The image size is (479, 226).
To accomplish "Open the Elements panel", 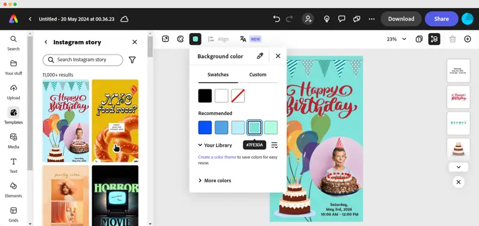I will pyautogui.click(x=14, y=190).
